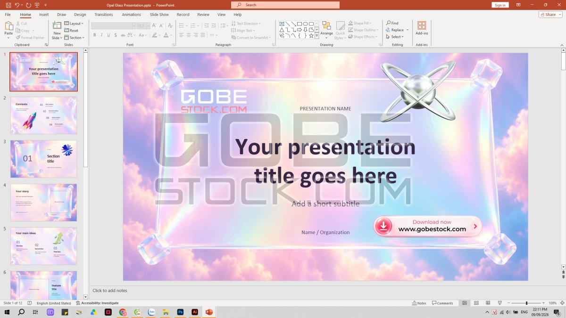This screenshot has height=318, width=566.
Task: Select the 5-point Star shape
Action: click(x=311, y=36)
